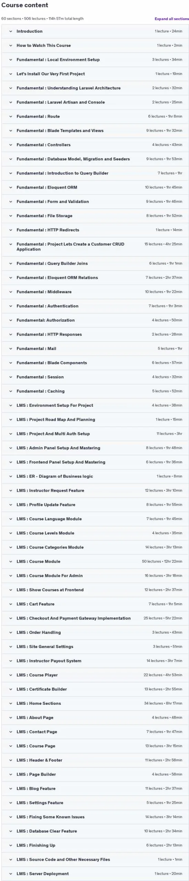Click chevron for LMS : Instructor Request Feature
The width and height of the screenshot is (189, 881).
point(11,490)
